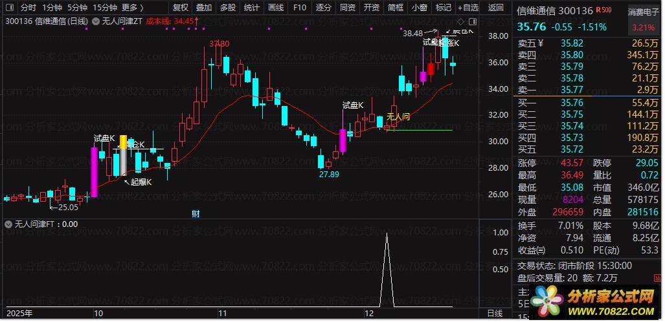Open the 消费电子 sector box
This screenshot has height=322, width=665.
click(x=644, y=19)
